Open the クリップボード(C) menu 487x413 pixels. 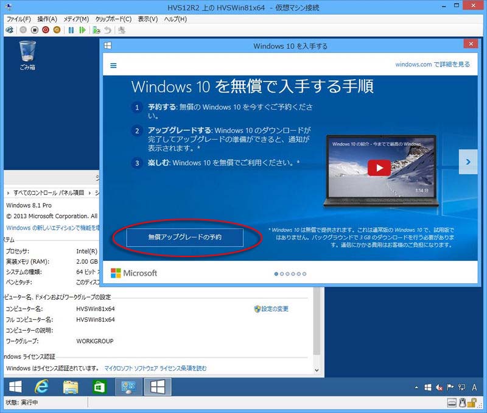point(113,19)
